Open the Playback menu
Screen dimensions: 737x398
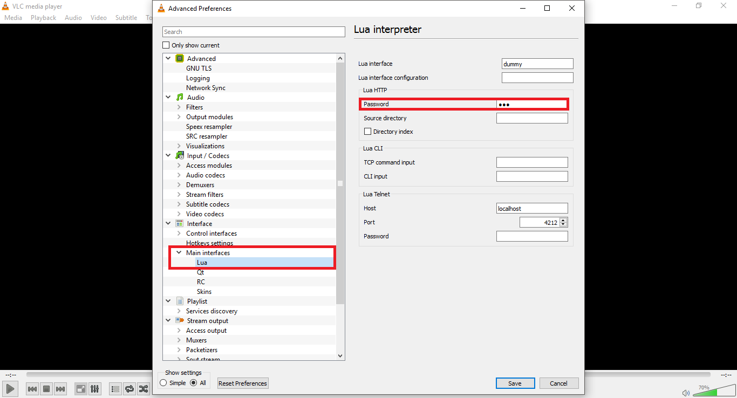[43, 17]
